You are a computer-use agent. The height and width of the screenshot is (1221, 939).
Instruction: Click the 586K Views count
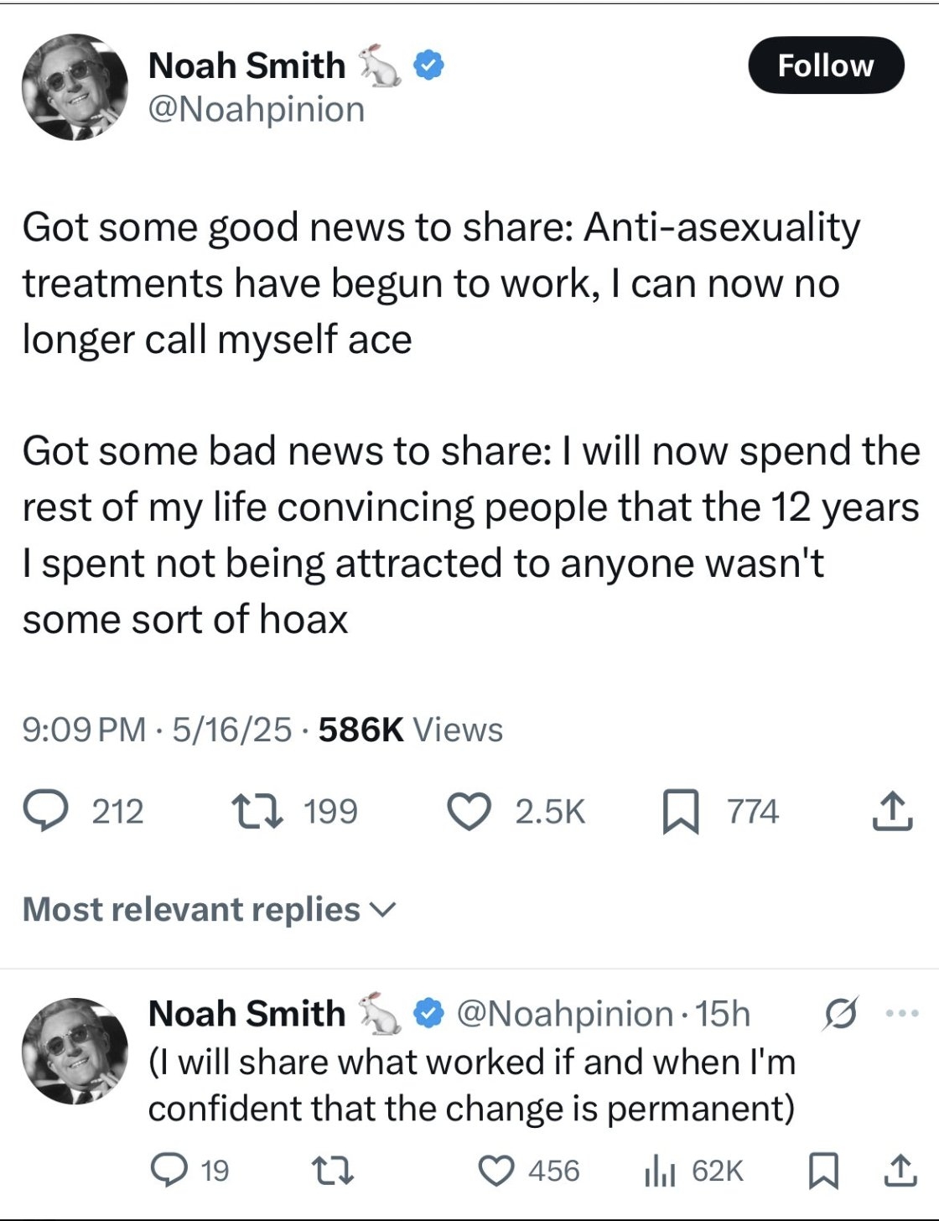tap(411, 730)
